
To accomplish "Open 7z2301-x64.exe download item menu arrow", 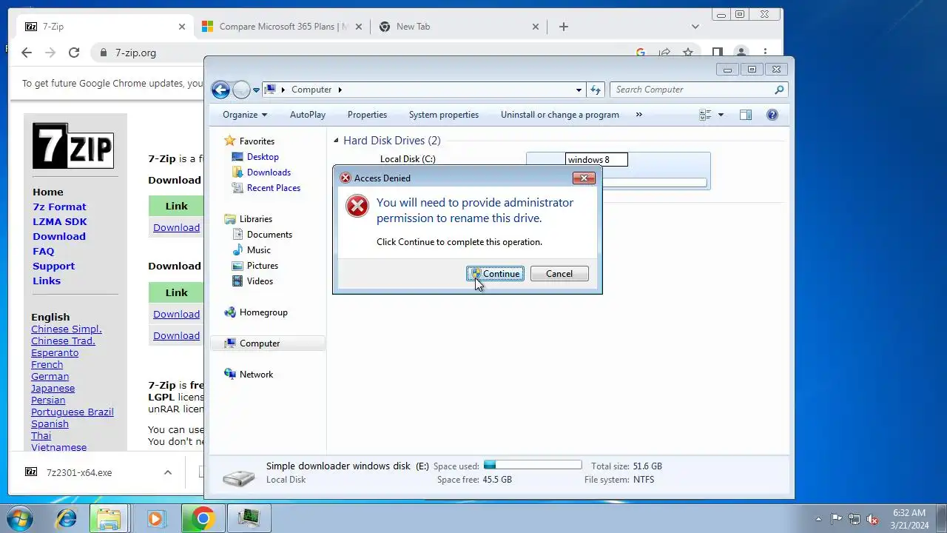I will coord(167,472).
